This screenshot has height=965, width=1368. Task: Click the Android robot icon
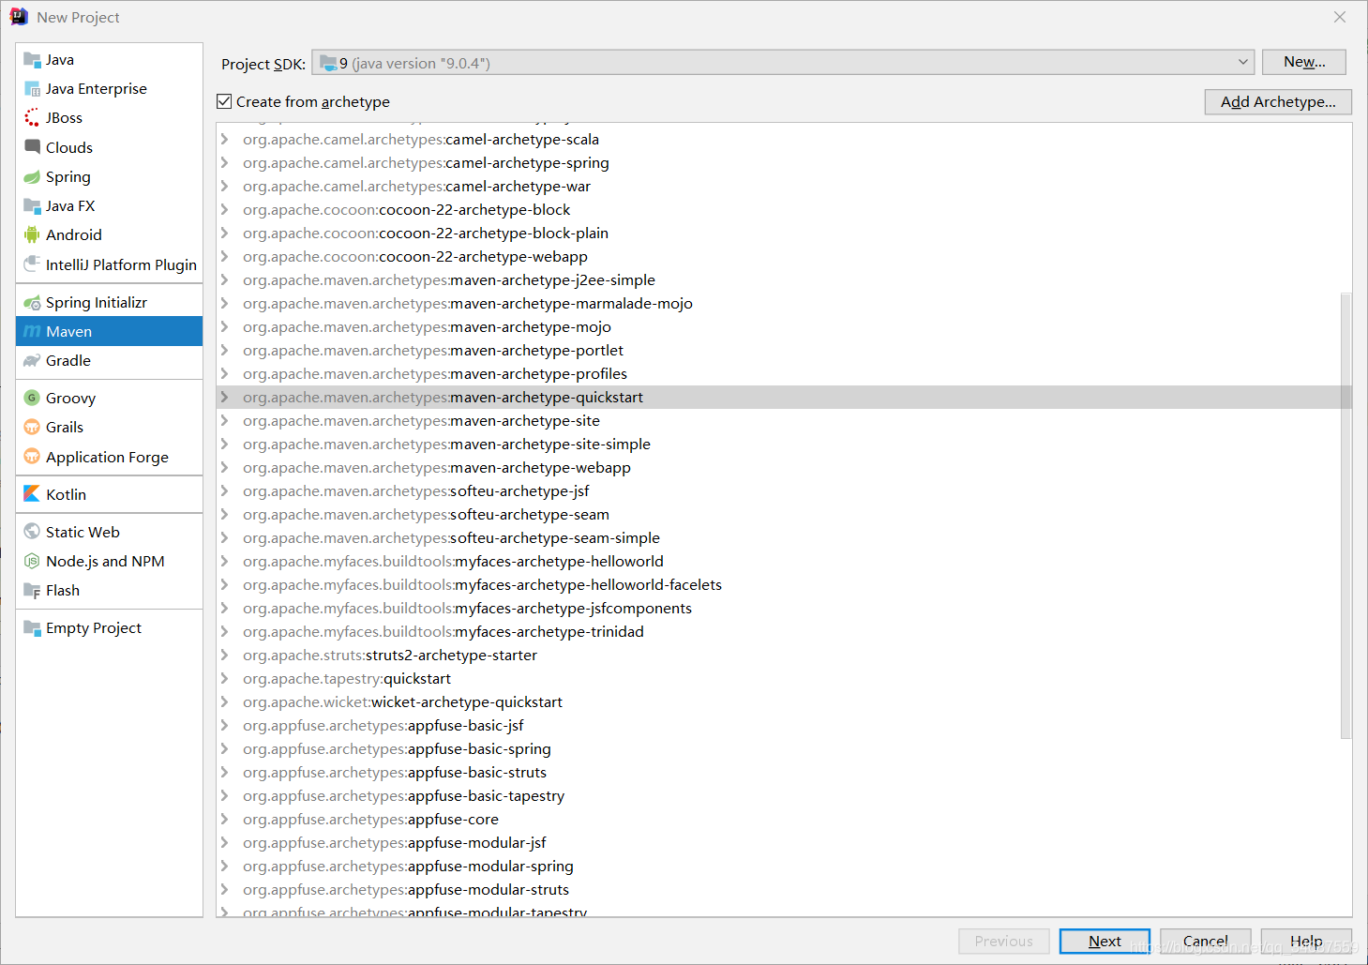32,235
